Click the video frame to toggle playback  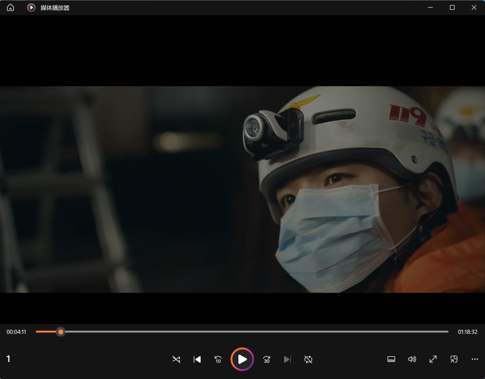pyautogui.click(x=242, y=189)
